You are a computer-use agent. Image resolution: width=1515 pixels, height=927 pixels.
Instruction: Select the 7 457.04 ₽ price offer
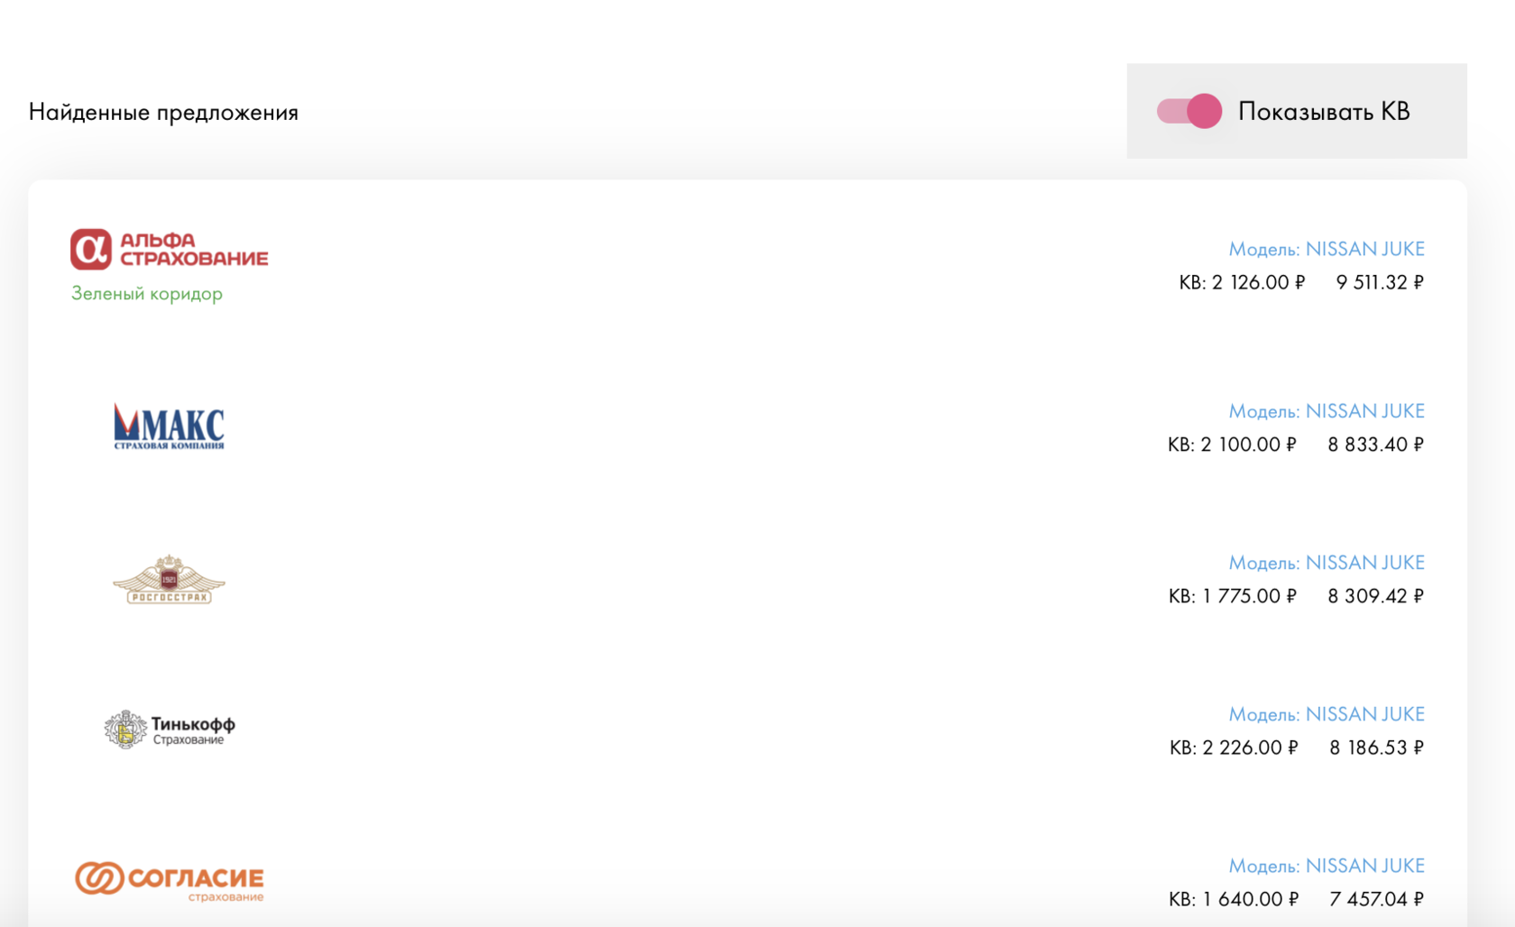pyautogui.click(x=1377, y=899)
